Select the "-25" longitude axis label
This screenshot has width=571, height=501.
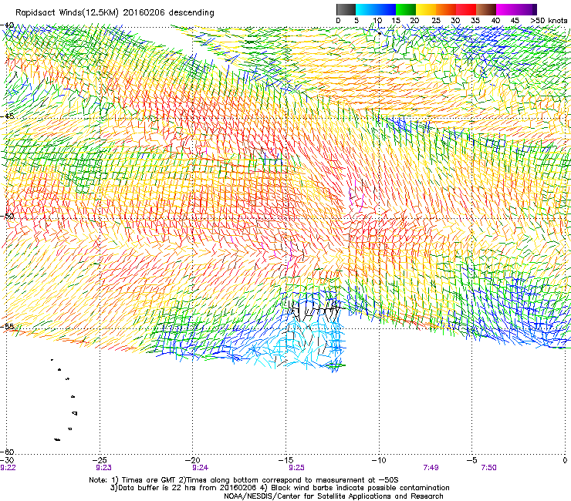click(x=100, y=460)
